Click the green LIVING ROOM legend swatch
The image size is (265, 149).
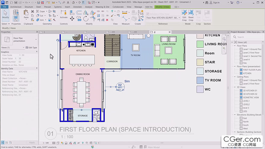(200, 44)
